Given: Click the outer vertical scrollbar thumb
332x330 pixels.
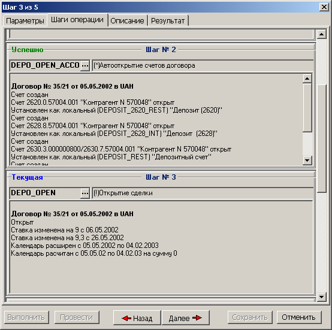Looking at the screenshot, I should coord(322,138).
